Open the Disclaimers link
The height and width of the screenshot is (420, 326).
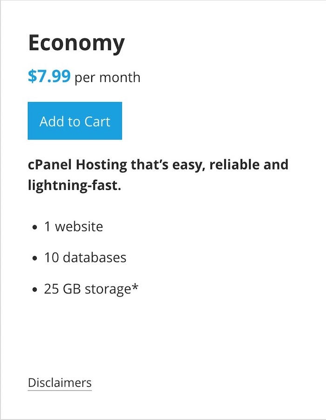(60, 383)
